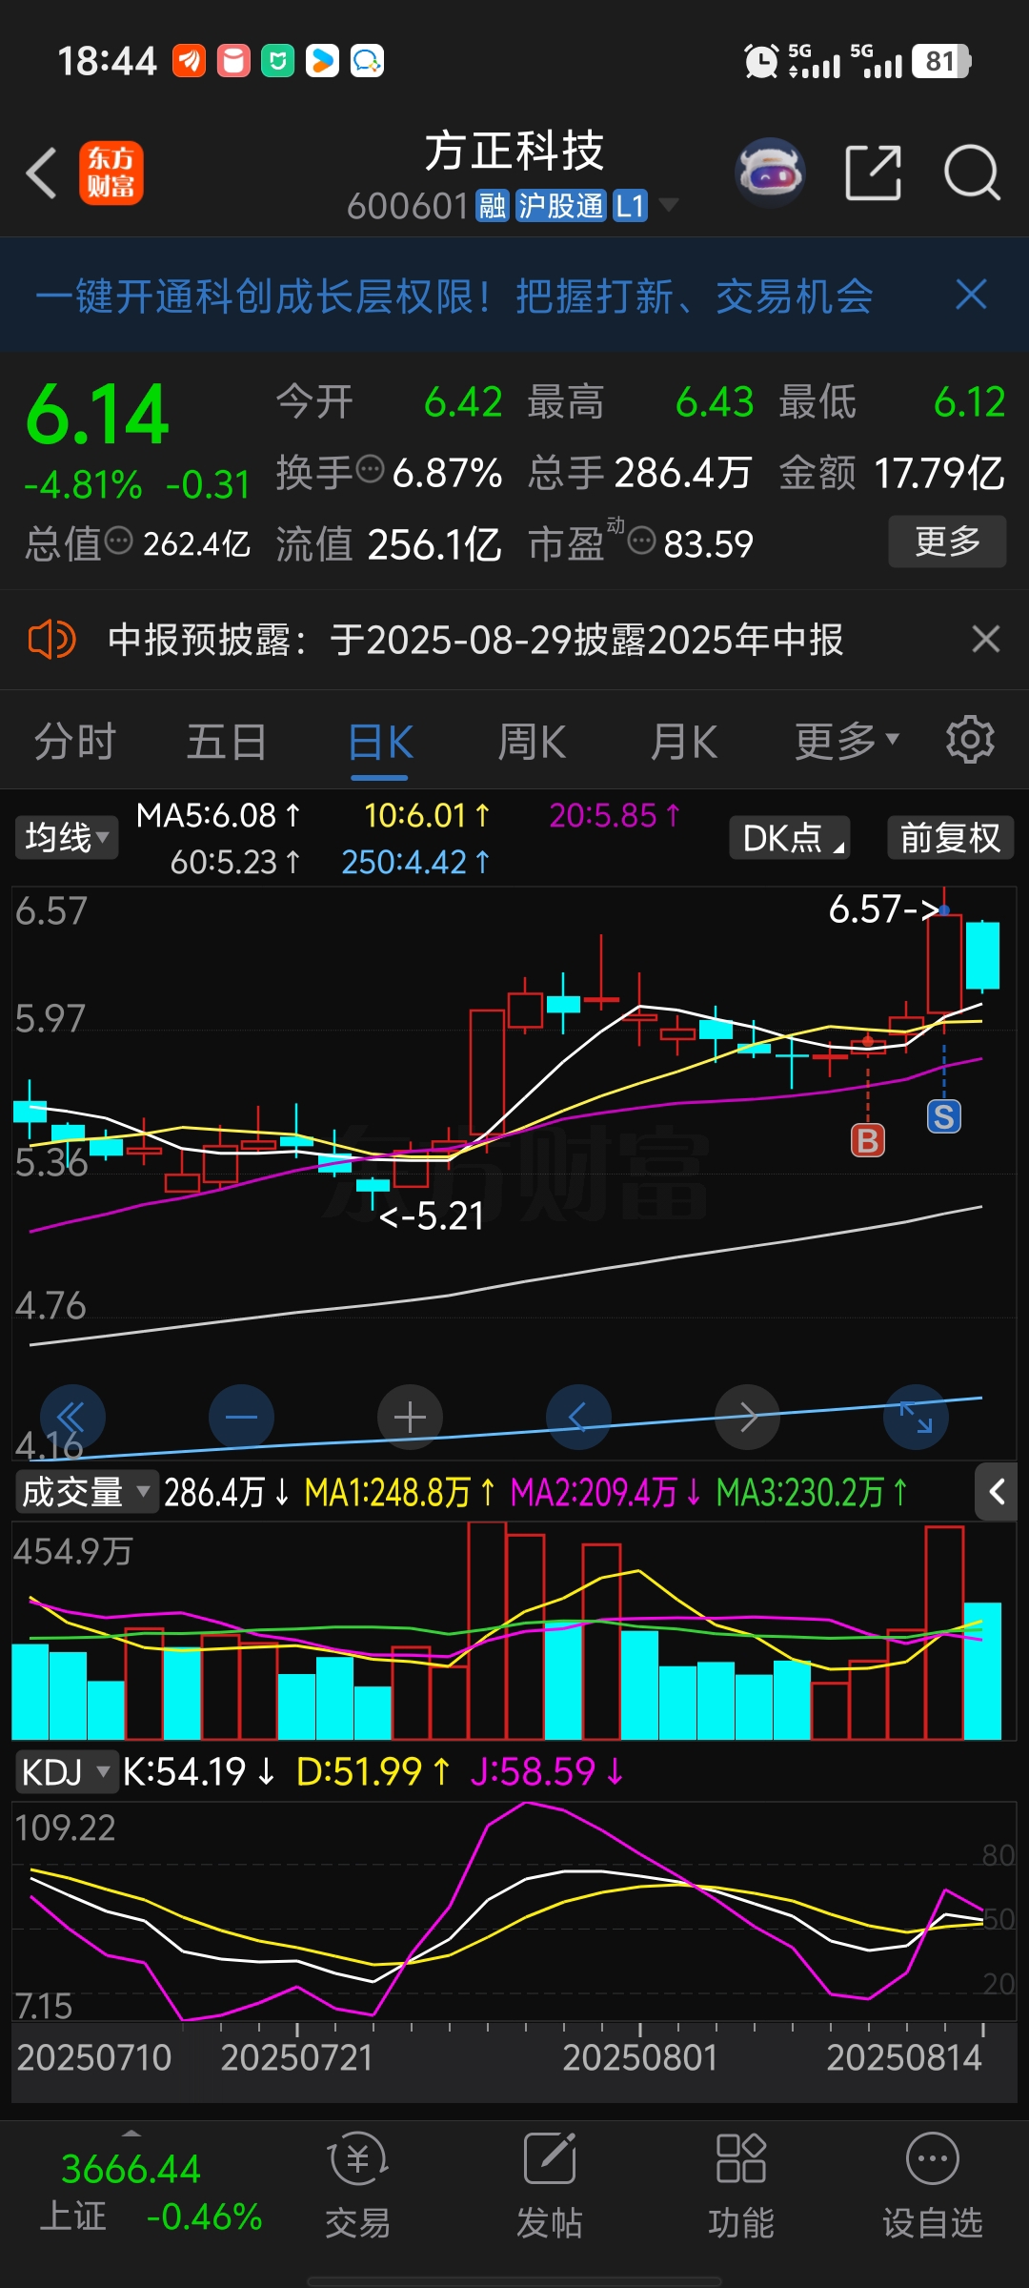
Task: Collapse the side panel arrow by volume
Action: click(997, 1492)
